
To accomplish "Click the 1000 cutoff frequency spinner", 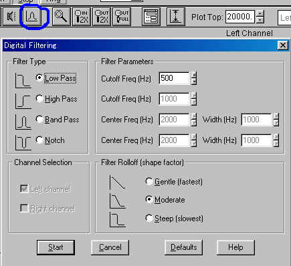I will (194, 99).
